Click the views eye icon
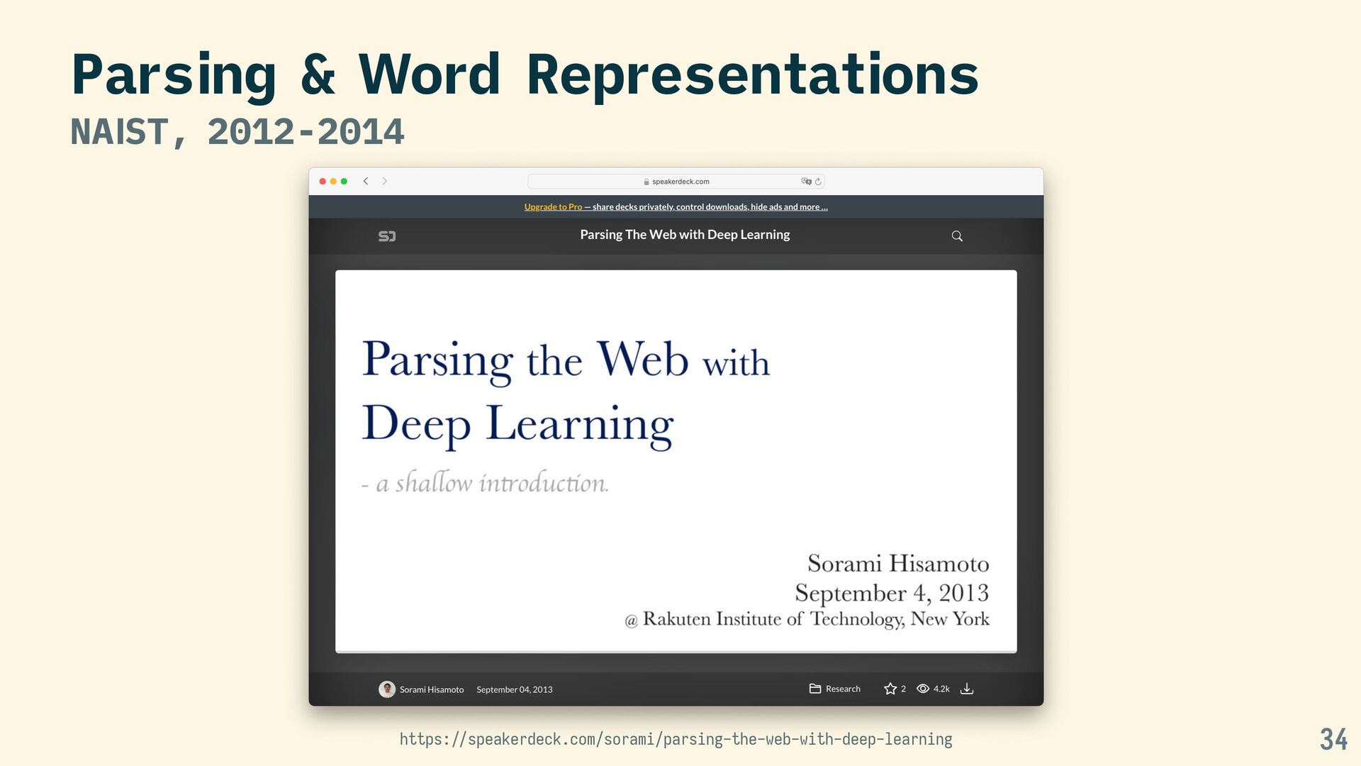 923,689
